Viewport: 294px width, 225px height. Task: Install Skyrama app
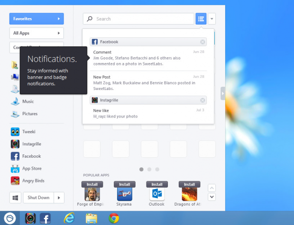coord(125,184)
